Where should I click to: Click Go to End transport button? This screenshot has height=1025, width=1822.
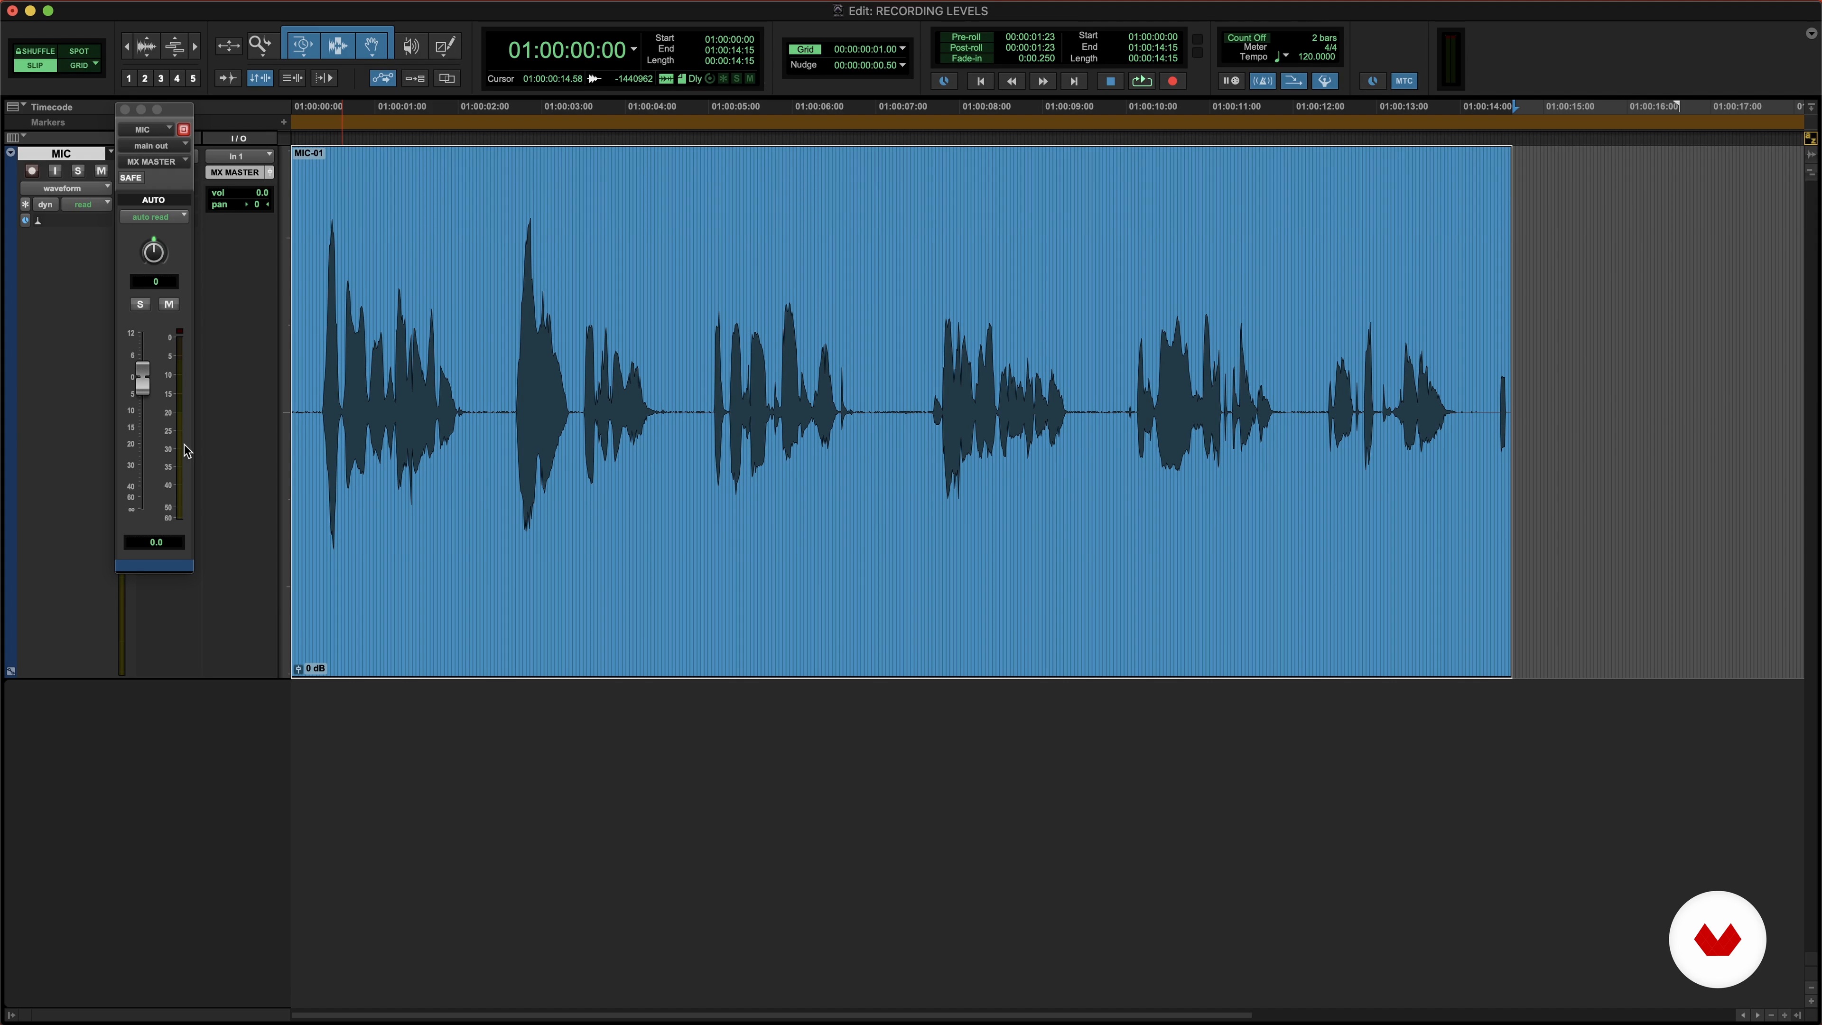click(1074, 81)
